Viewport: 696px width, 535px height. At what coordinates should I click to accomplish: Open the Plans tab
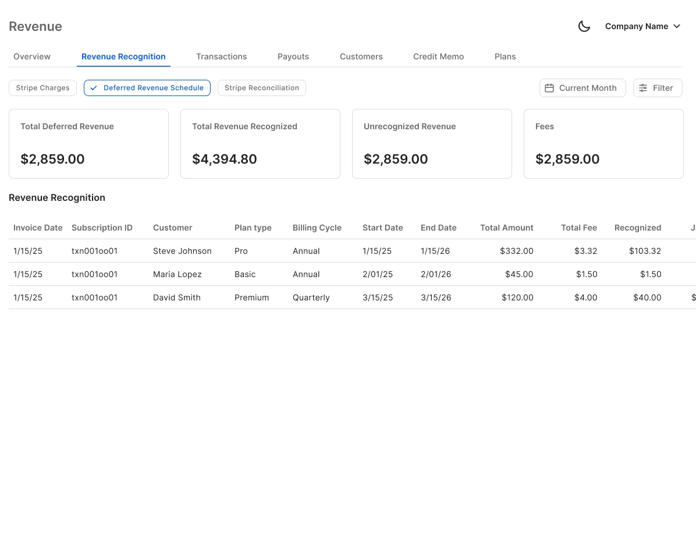[x=505, y=57]
